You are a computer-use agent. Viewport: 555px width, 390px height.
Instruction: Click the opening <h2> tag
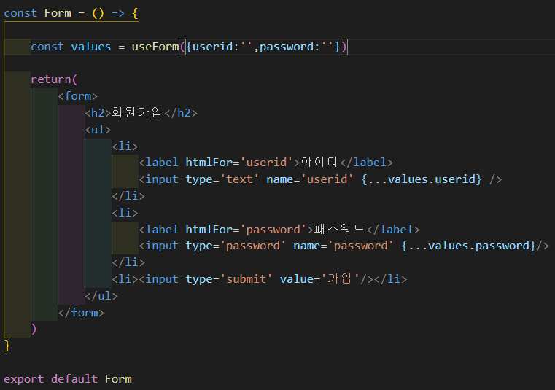click(98, 112)
